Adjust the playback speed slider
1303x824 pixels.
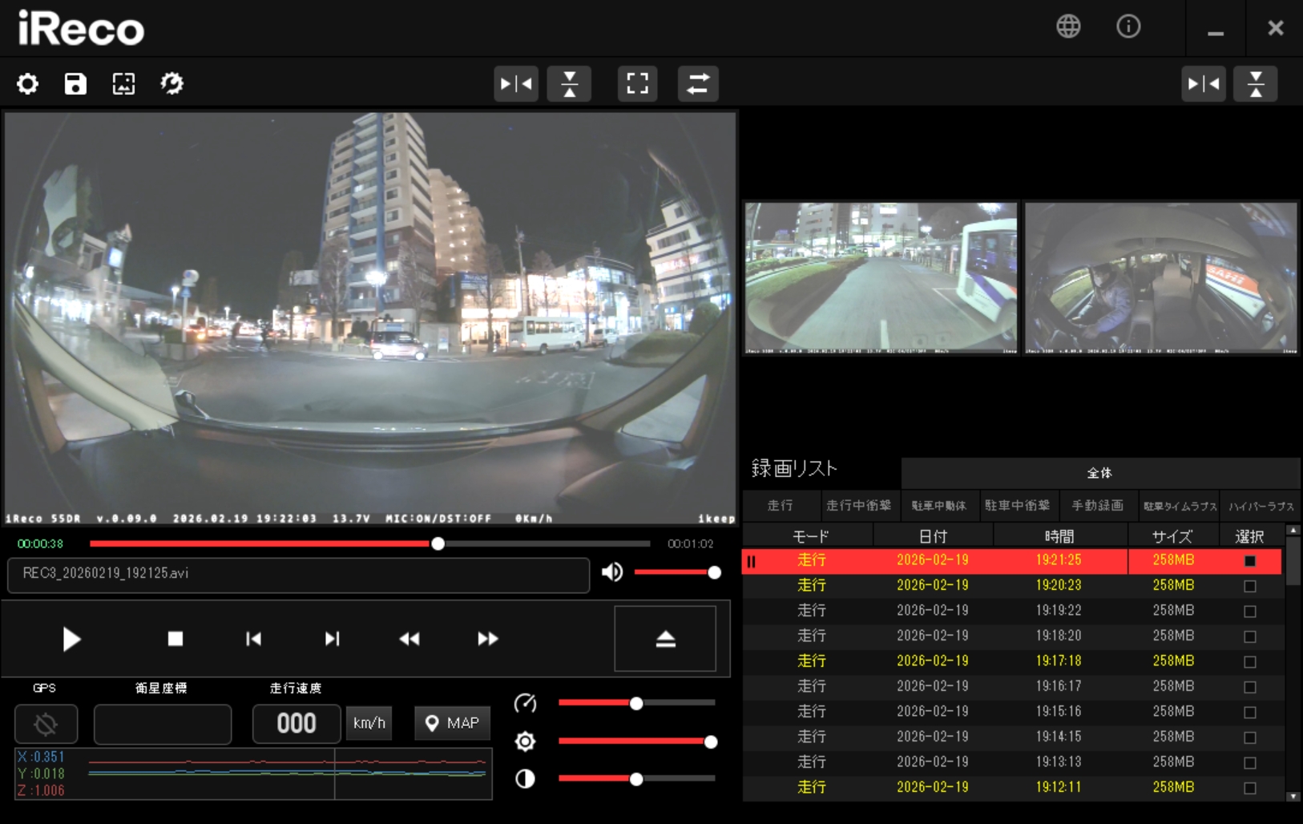pos(636,704)
